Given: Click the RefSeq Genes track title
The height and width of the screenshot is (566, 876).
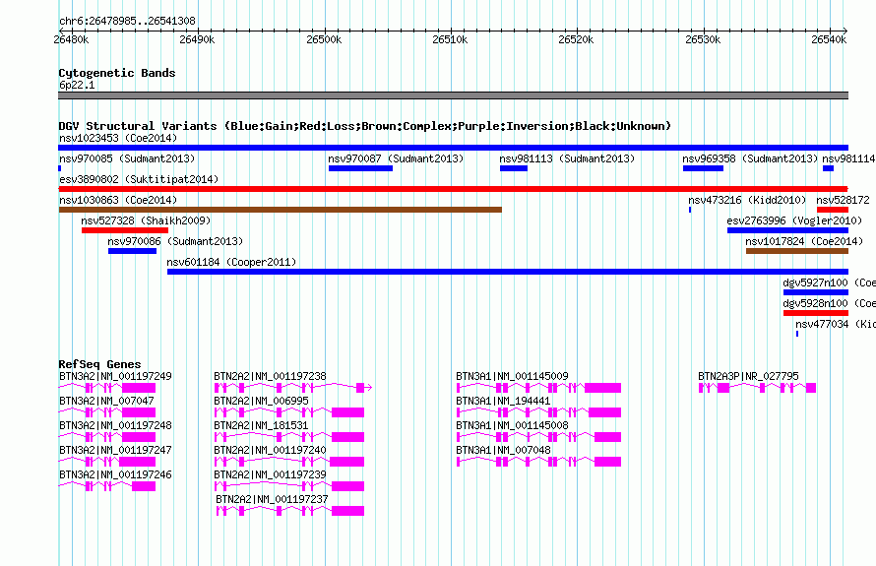Looking at the screenshot, I should pyautogui.click(x=100, y=364).
